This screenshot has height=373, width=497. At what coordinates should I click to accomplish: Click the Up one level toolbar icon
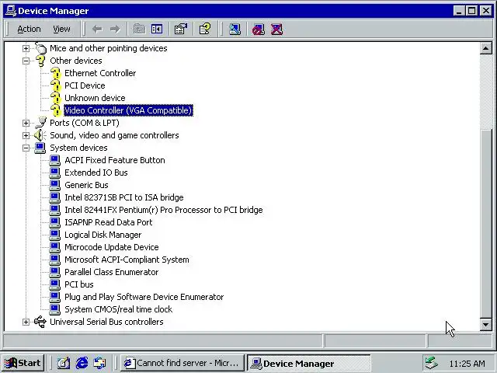point(139,30)
